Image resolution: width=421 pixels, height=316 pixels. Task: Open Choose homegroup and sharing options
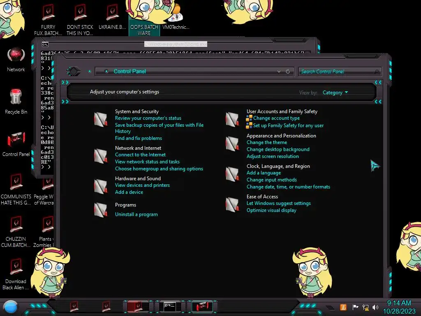coord(159,169)
